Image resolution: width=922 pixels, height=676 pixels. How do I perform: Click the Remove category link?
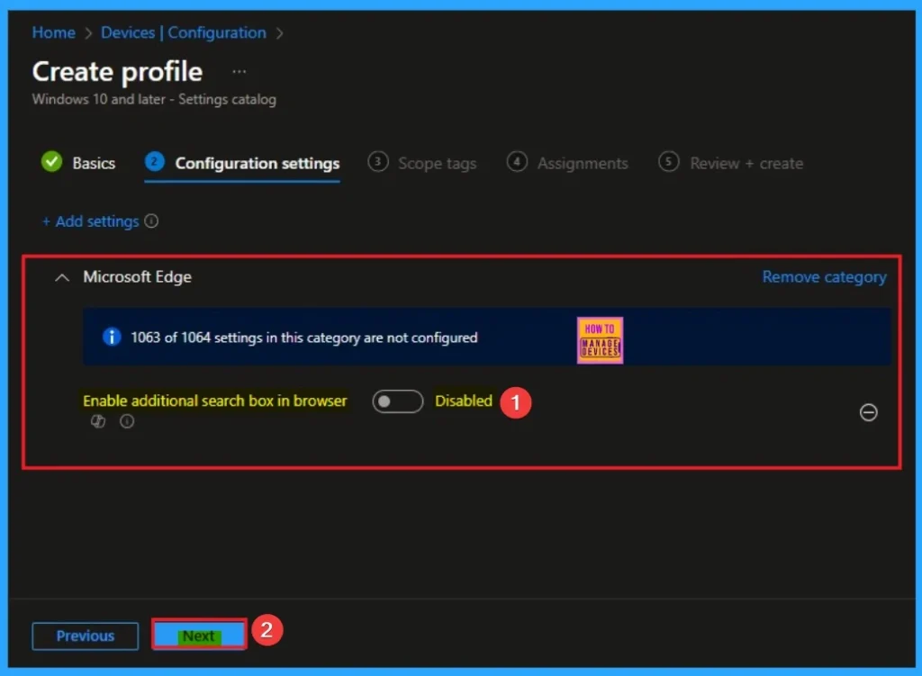tap(824, 277)
